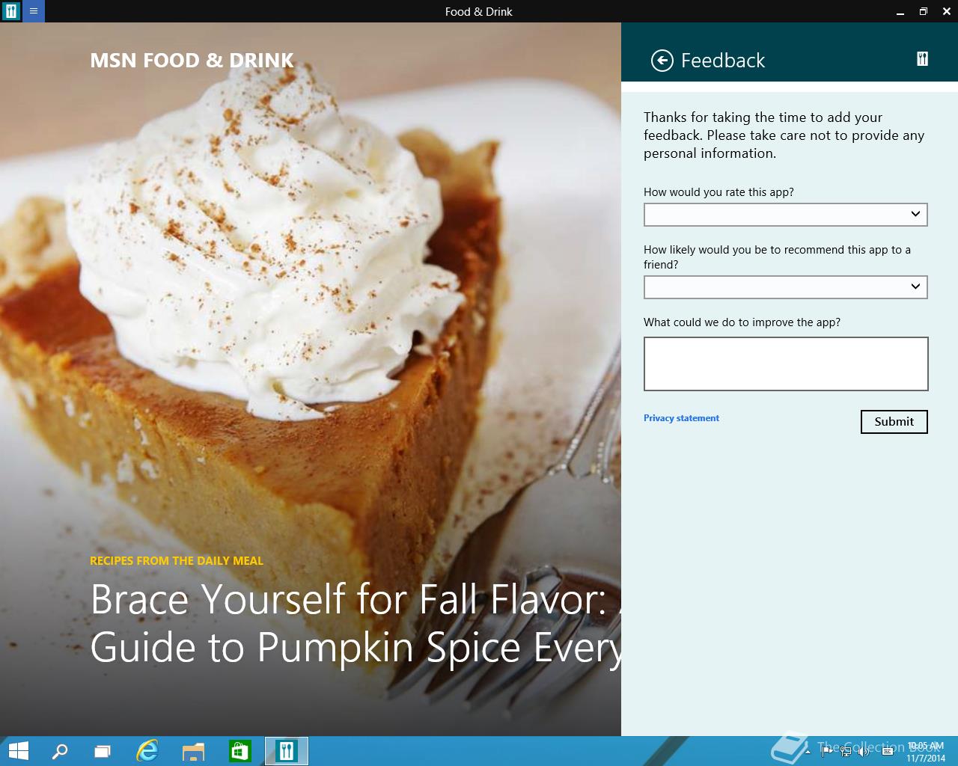Click the taskbar clock and date

926,752
